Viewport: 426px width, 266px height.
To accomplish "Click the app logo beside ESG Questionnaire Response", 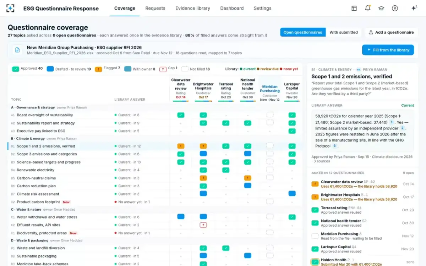I will 10,8.
